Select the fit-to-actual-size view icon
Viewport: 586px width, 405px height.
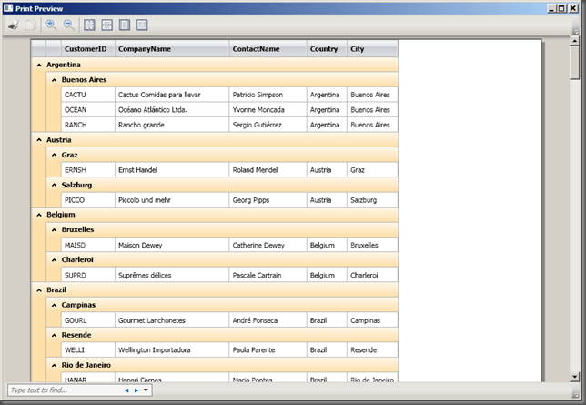click(x=89, y=25)
